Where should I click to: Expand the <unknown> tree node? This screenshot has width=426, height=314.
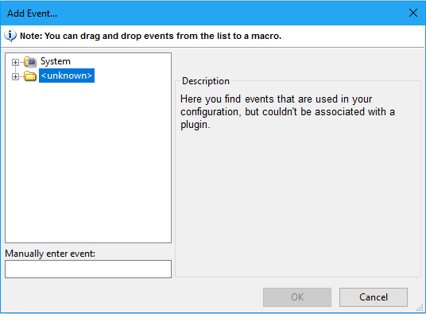tap(15, 76)
